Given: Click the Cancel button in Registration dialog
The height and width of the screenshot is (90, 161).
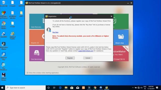Looking at the screenshot, I should click(x=88, y=58).
